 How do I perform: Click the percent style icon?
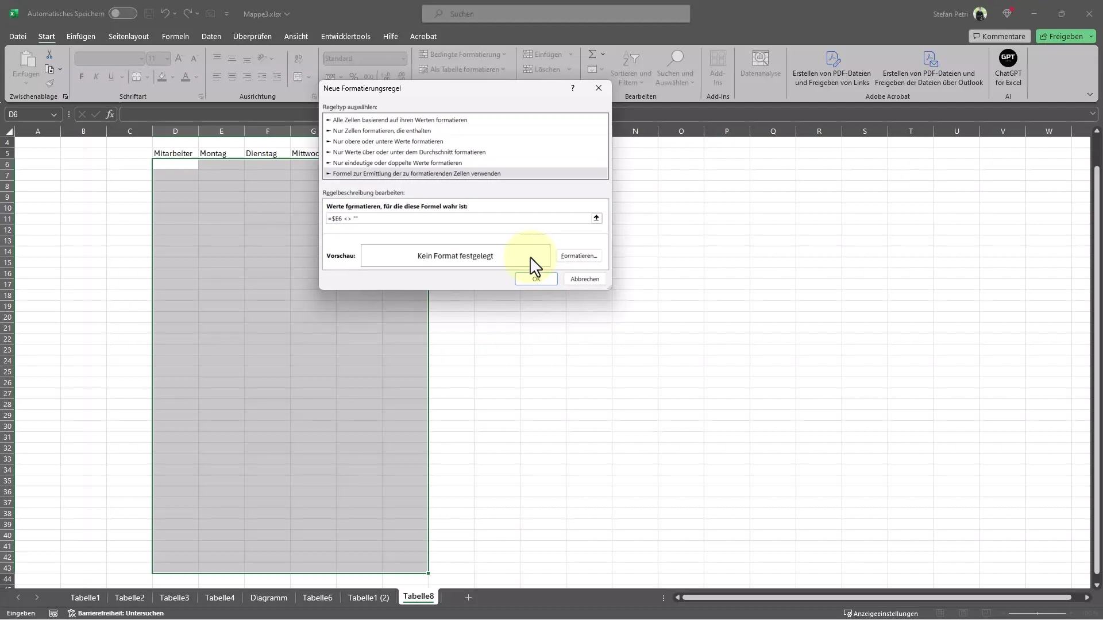tap(354, 76)
